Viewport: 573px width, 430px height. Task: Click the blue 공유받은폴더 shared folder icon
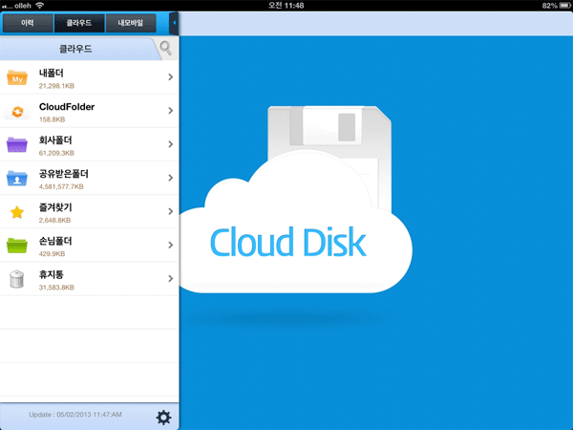[17, 179]
